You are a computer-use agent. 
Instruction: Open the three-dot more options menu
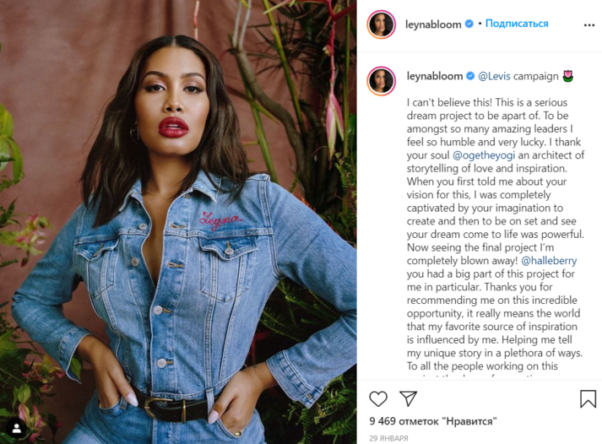[589, 25]
